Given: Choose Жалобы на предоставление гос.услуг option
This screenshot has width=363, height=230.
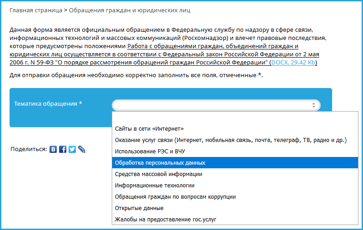Looking at the screenshot, I should coord(235,220).
